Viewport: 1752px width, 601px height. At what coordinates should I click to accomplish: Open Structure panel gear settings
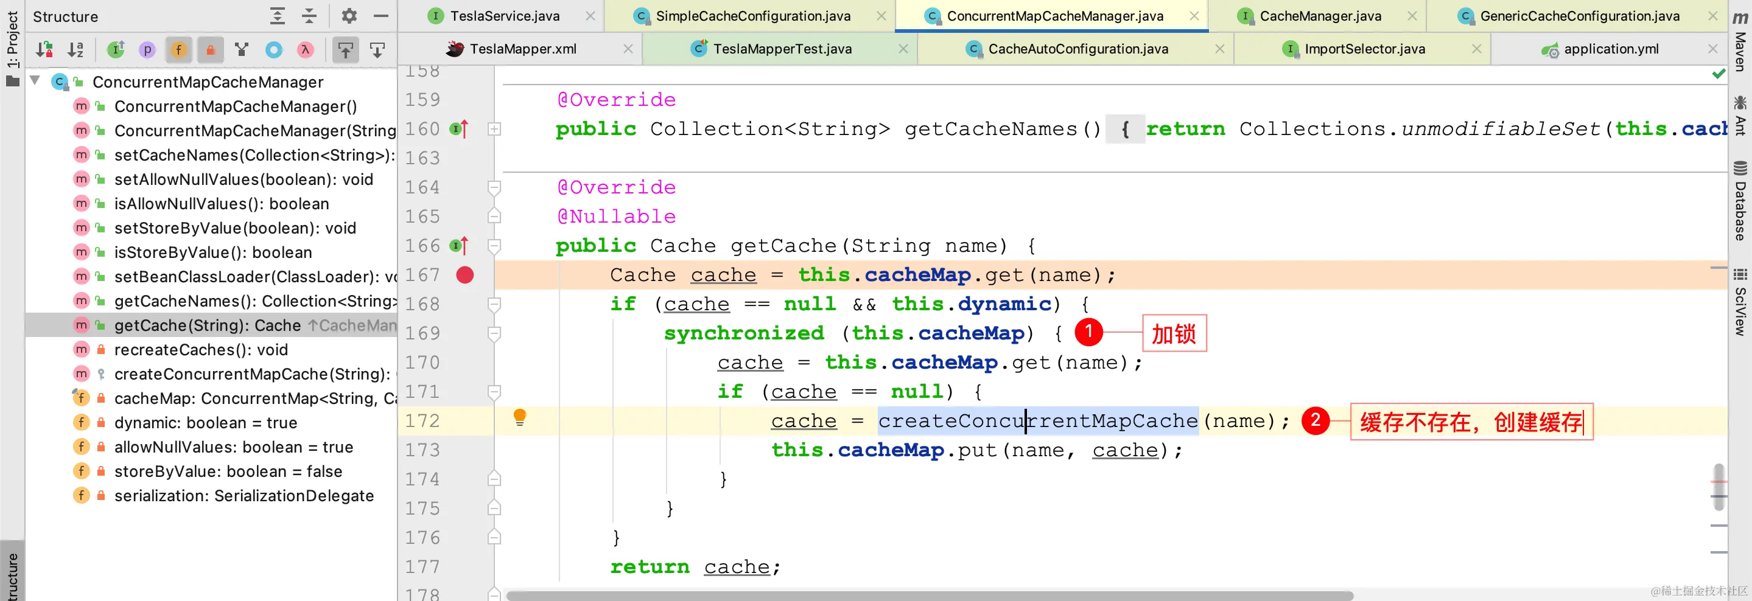point(349,16)
